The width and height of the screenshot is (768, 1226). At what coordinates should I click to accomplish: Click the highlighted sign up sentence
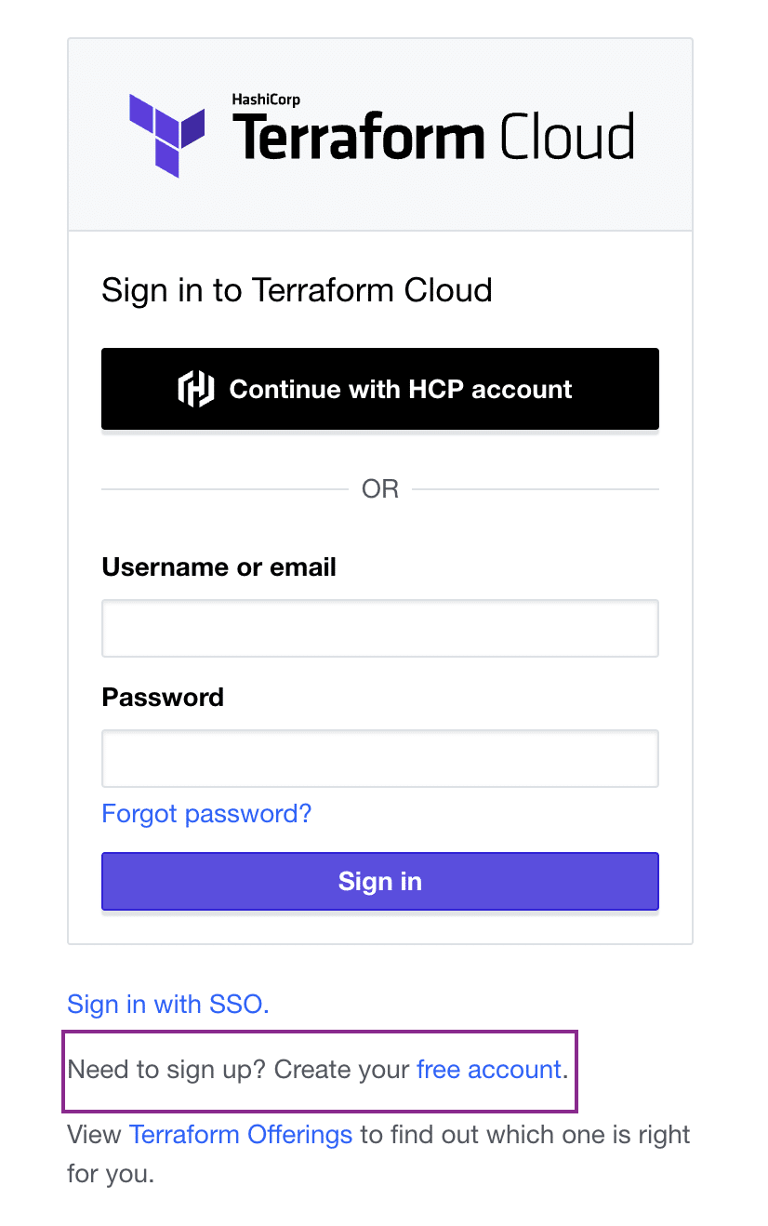click(x=320, y=1070)
